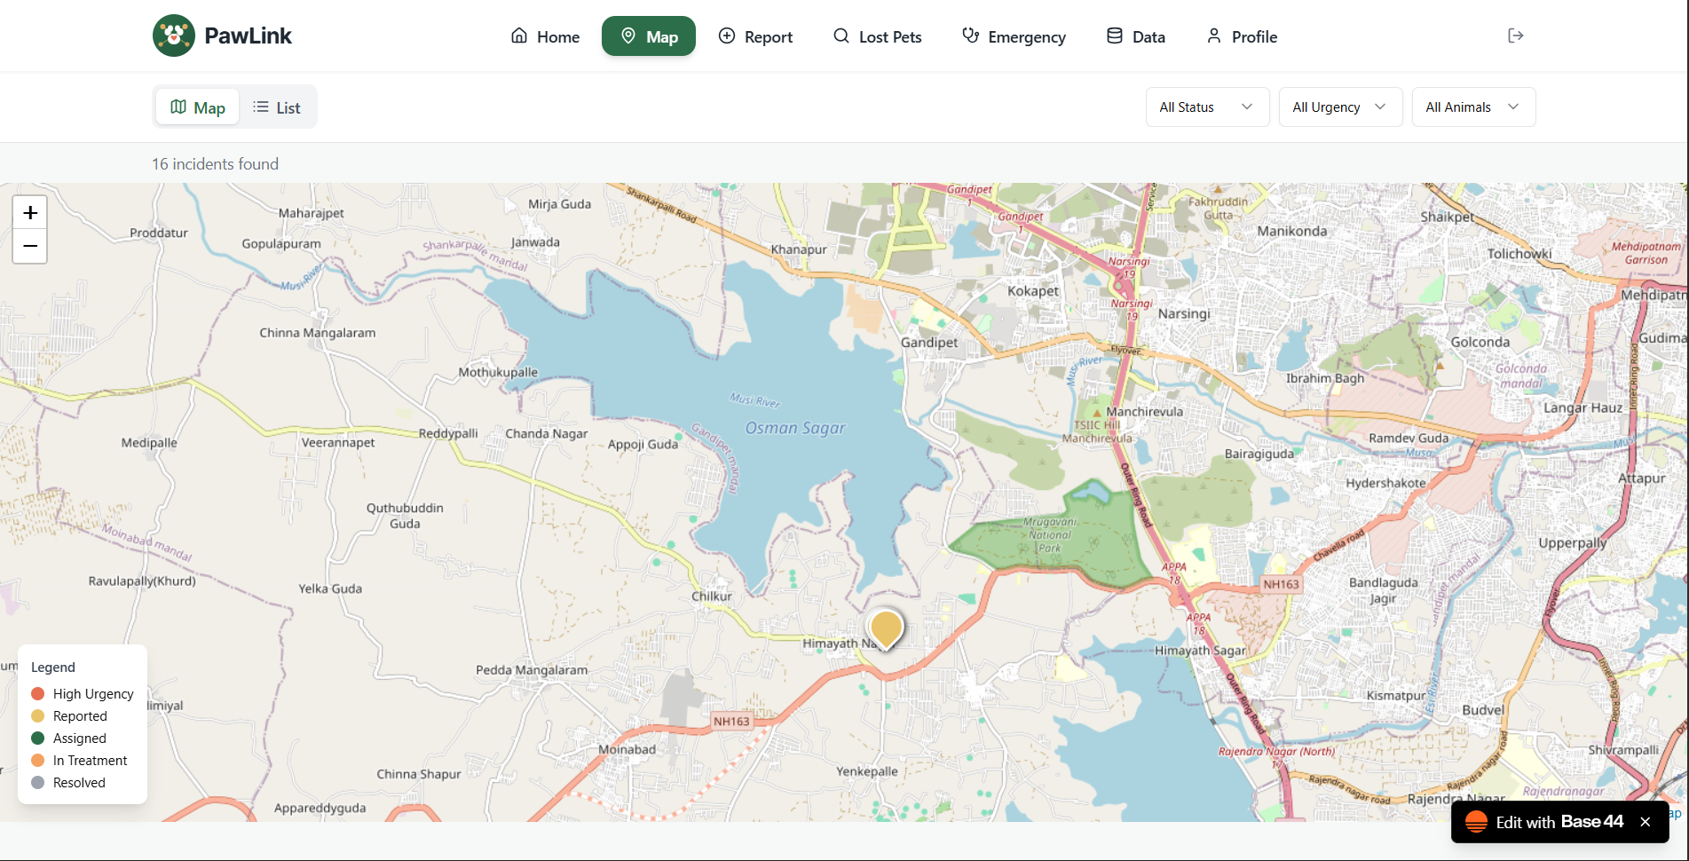
Task: Click the High Urgency legend color dot
Action: [x=38, y=694]
